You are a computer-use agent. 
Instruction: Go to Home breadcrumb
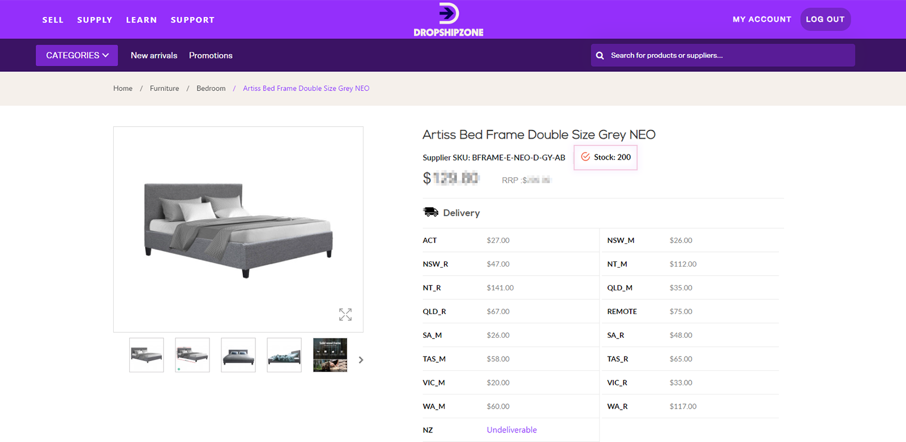[x=123, y=88]
